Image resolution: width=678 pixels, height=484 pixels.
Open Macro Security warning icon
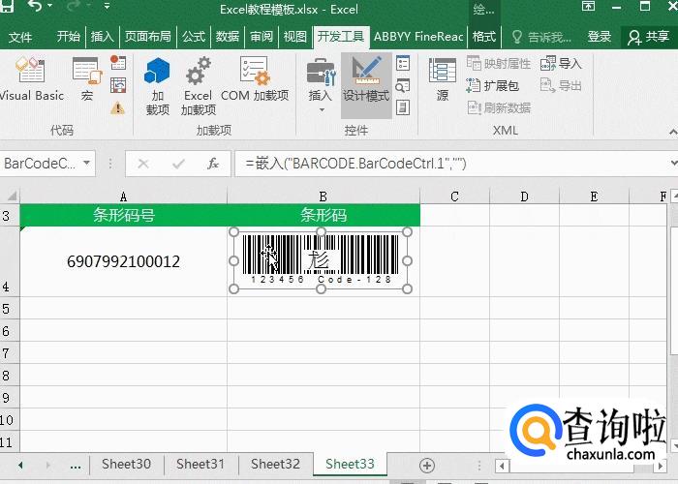(117, 107)
